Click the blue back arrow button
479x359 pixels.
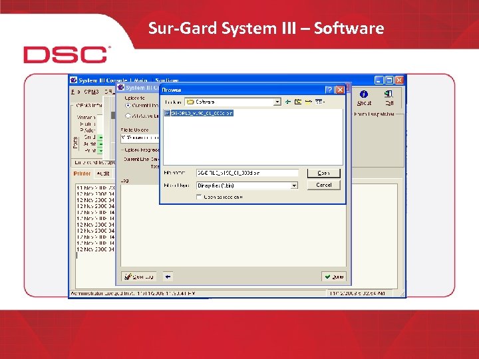point(168,277)
